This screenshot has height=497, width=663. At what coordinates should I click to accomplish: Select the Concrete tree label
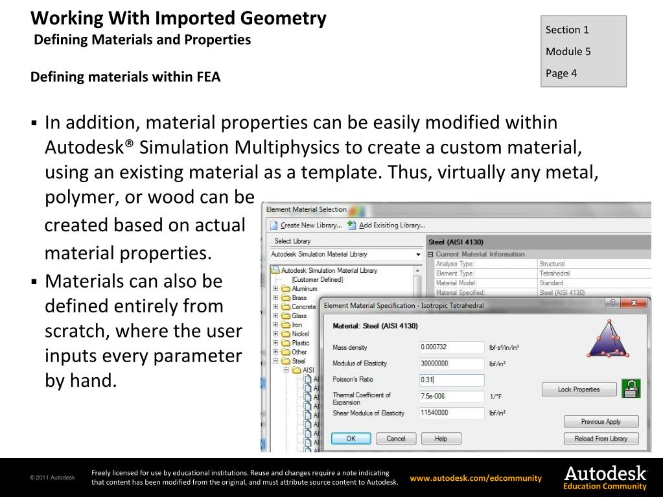(x=303, y=307)
